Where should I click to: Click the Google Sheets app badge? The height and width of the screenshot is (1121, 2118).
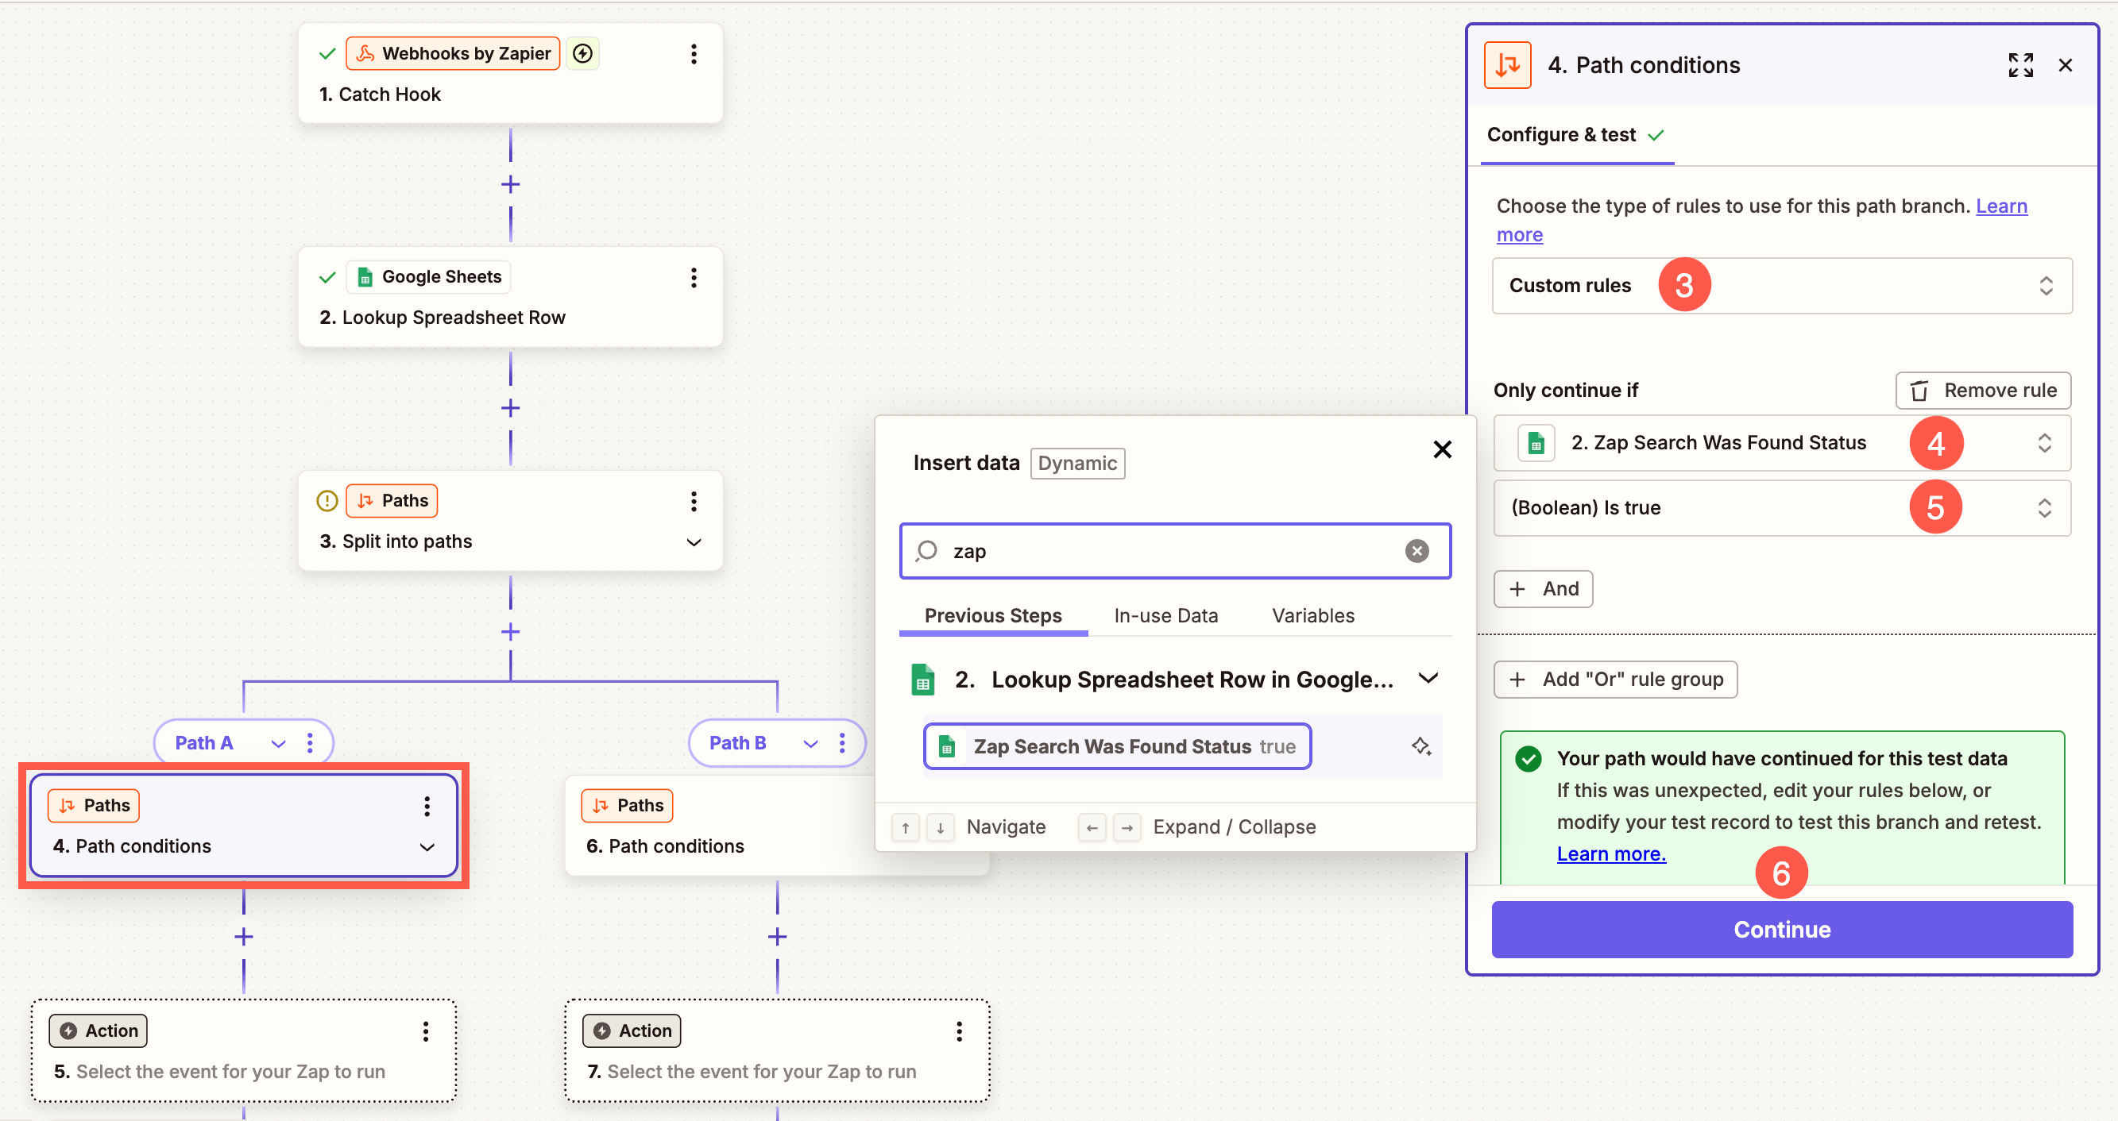coord(428,277)
